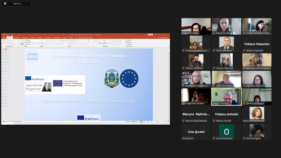Click the zoom slider in PowerPoint status bar
This screenshot has height=158, width=281.
pyautogui.click(x=158, y=122)
